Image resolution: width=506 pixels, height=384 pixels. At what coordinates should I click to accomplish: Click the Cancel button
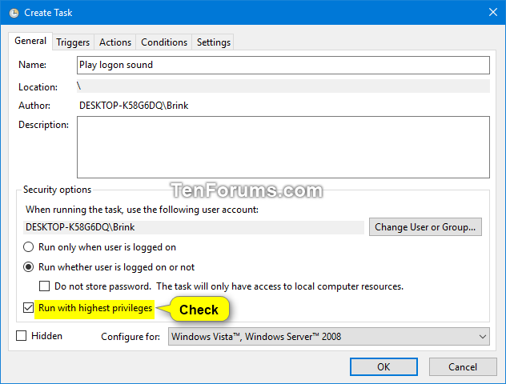click(463, 367)
